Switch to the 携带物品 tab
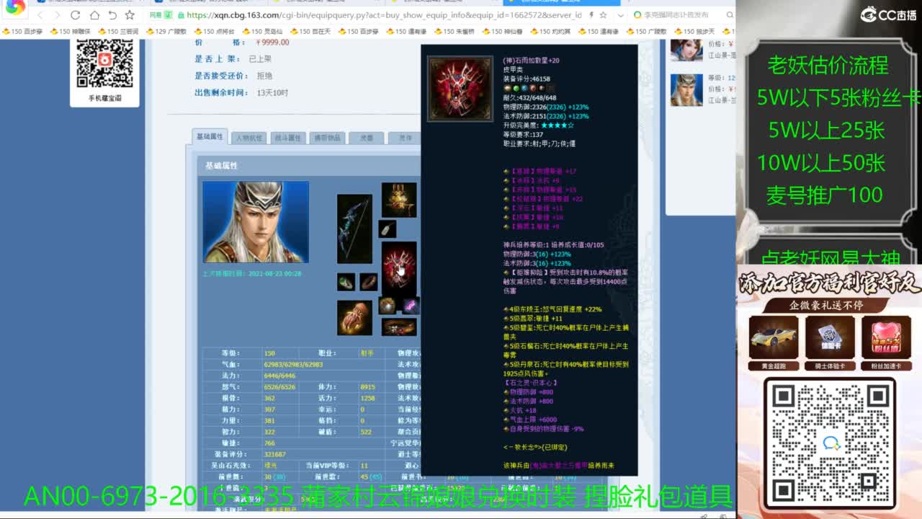This screenshot has height=519, width=922. coord(327,138)
